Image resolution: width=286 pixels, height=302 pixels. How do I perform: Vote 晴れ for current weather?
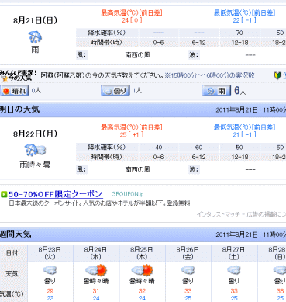click(15, 91)
